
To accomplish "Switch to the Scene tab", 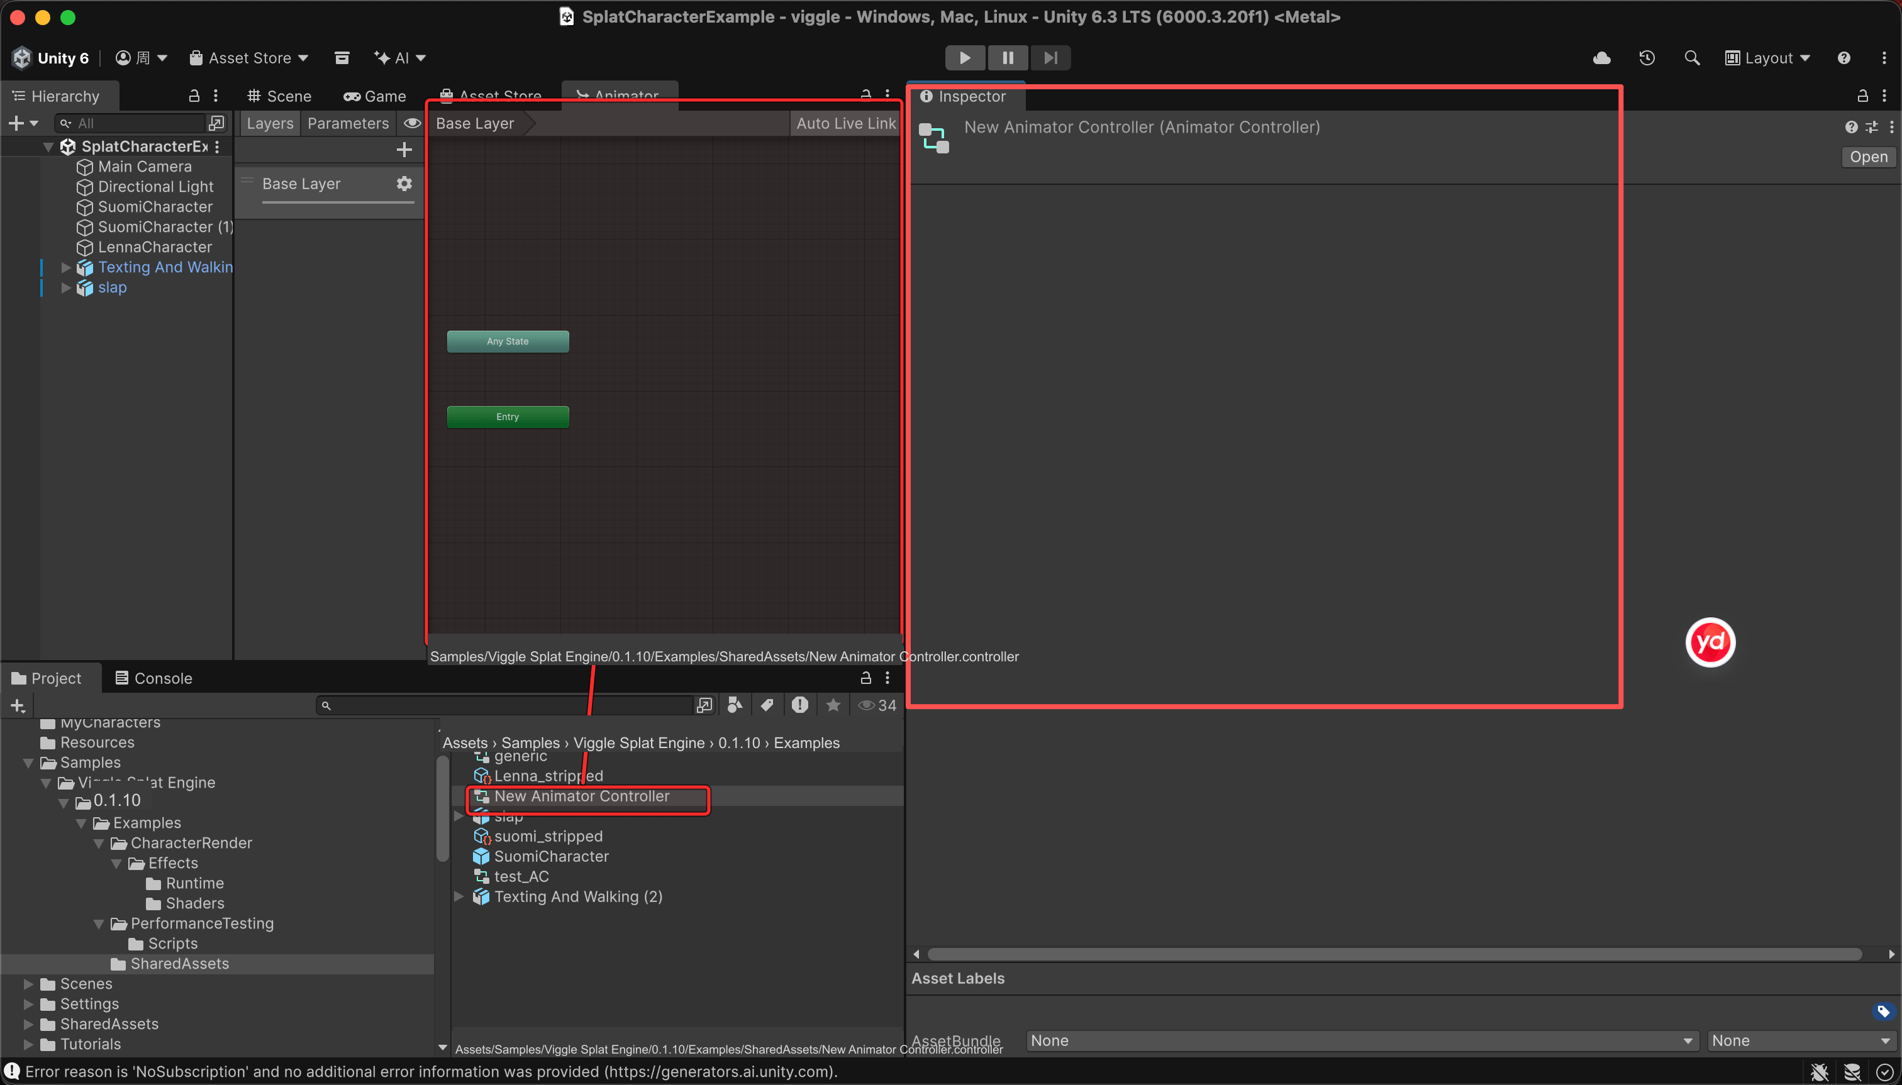I will pos(280,96).
